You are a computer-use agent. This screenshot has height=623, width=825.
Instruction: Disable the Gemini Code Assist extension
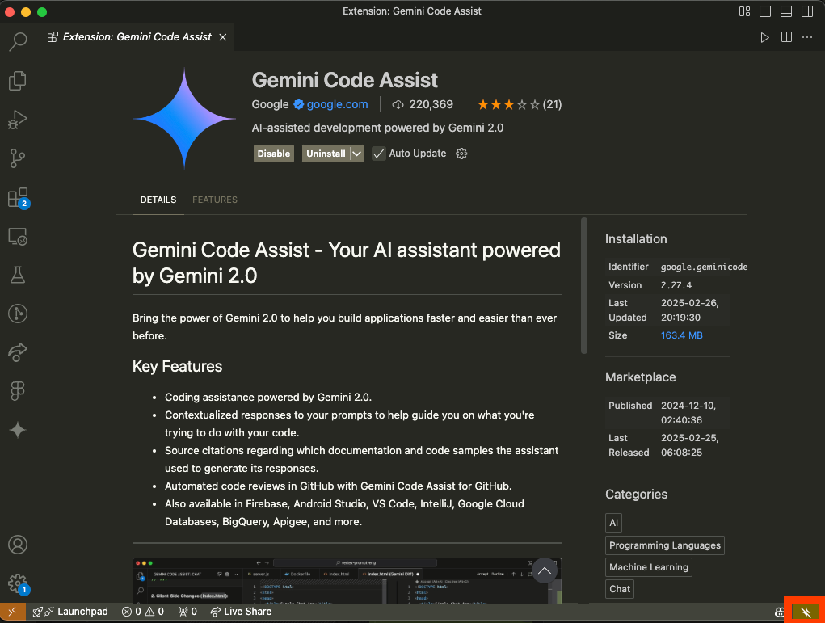click(x=274, y=154)
